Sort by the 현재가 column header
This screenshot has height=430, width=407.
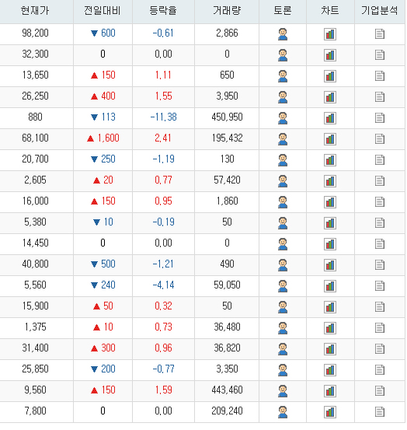pos(35,11)
